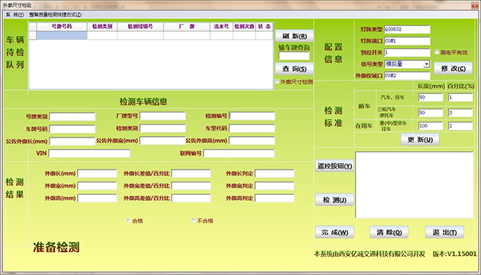Click the queue table row selector
The width and height of the screenshot is (481, 275).
click(x=33, y=35)
